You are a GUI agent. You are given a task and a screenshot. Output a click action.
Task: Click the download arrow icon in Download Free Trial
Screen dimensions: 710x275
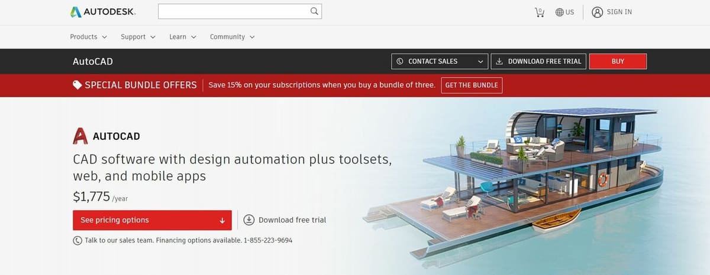(x=499, y=61)
